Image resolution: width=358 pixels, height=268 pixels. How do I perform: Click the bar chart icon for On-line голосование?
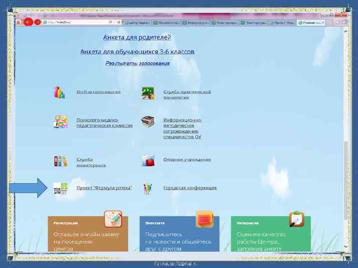click(x=59, y=92)
